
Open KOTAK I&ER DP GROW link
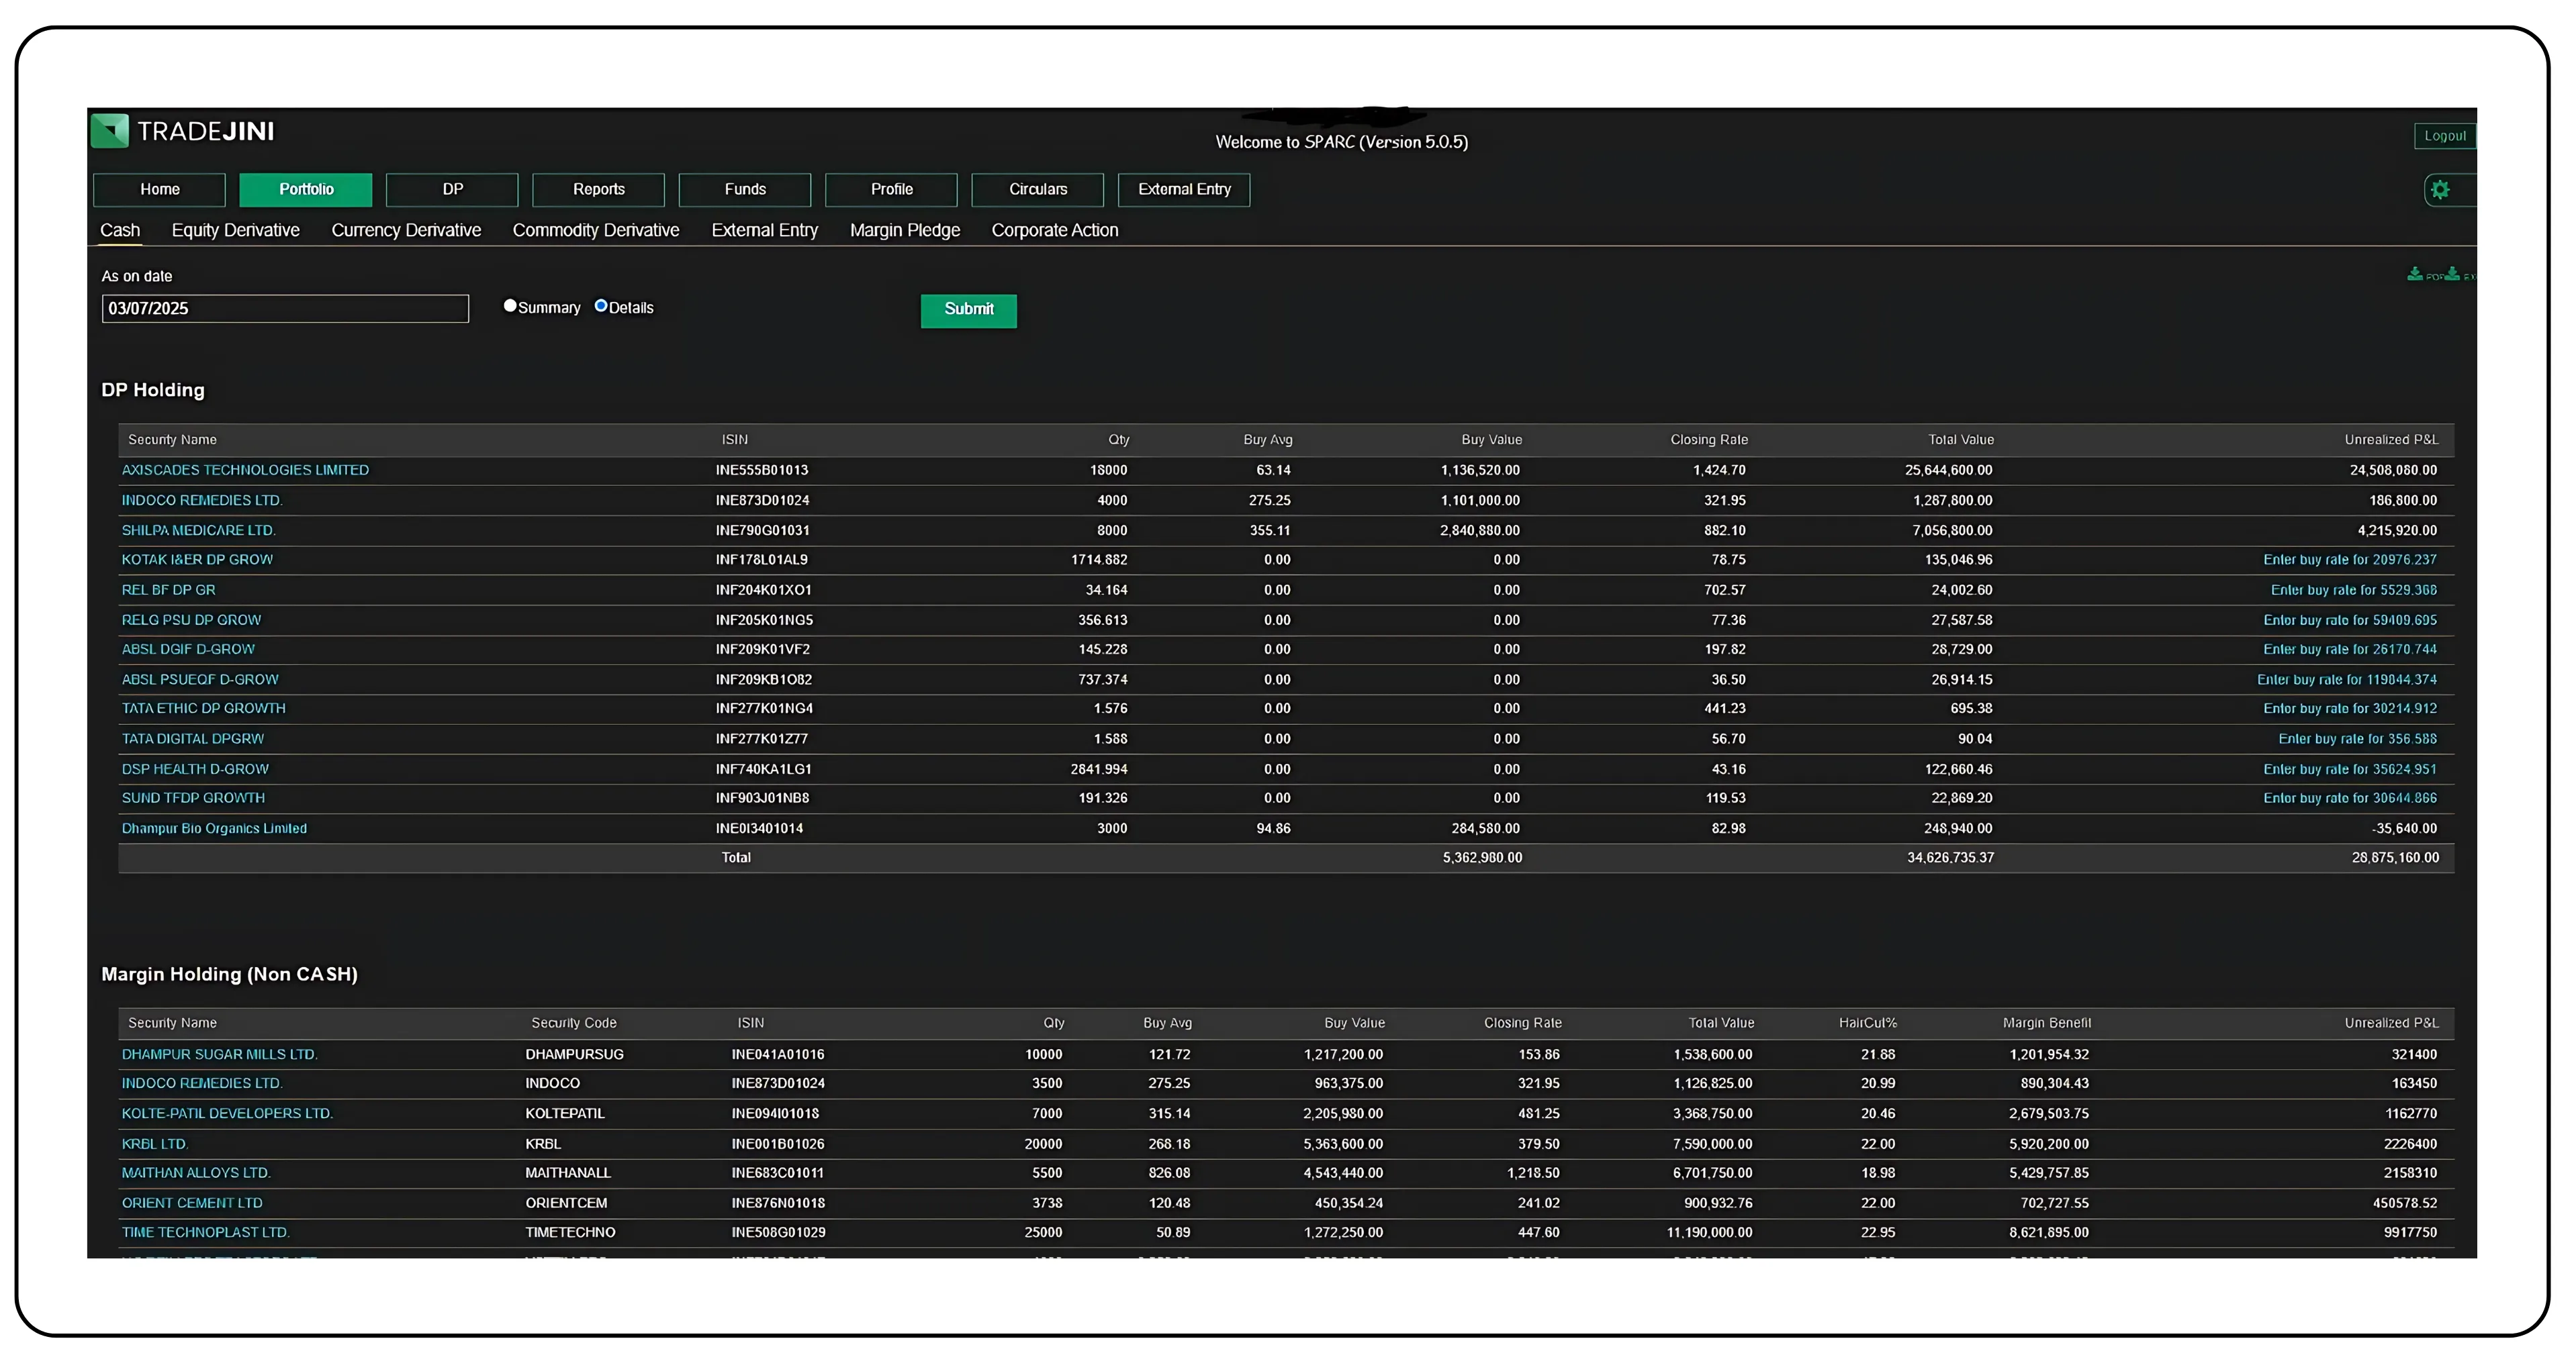click(197, 560)
